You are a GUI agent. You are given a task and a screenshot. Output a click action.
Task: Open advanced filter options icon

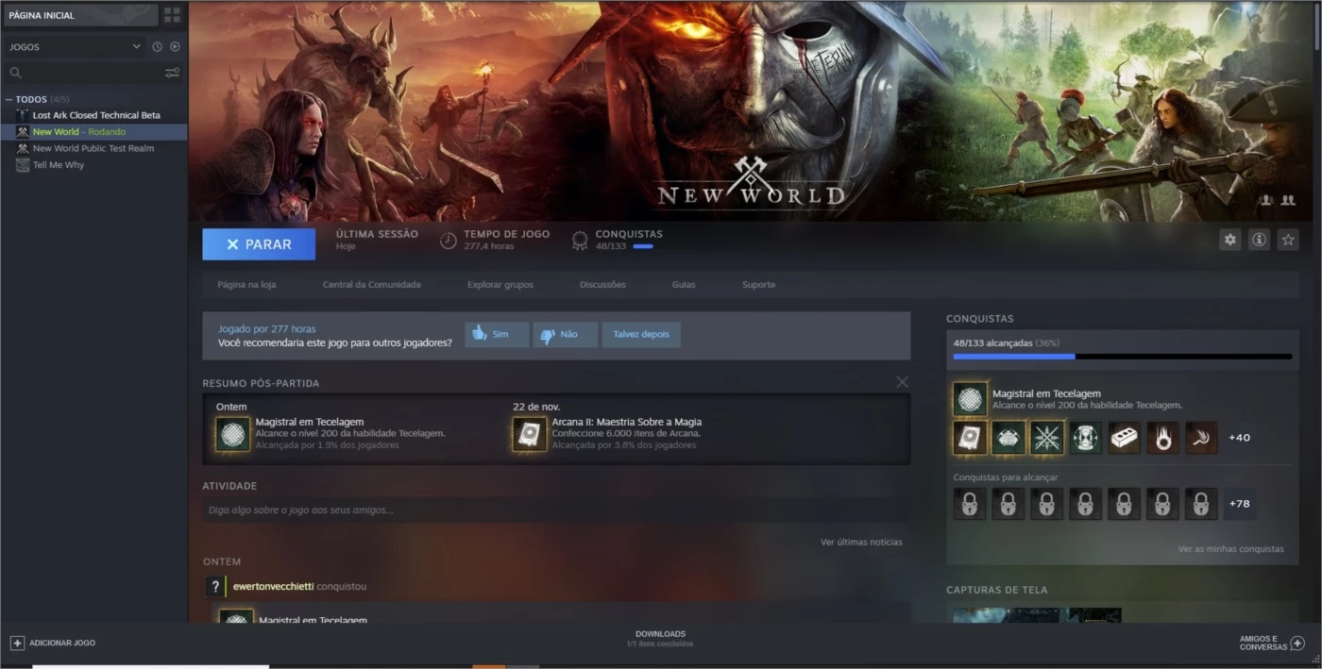click(172, 73)
